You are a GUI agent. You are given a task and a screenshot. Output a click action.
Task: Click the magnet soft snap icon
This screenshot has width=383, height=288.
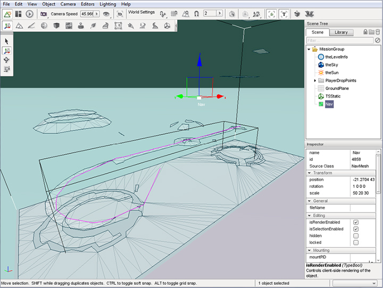click(196, 14)
